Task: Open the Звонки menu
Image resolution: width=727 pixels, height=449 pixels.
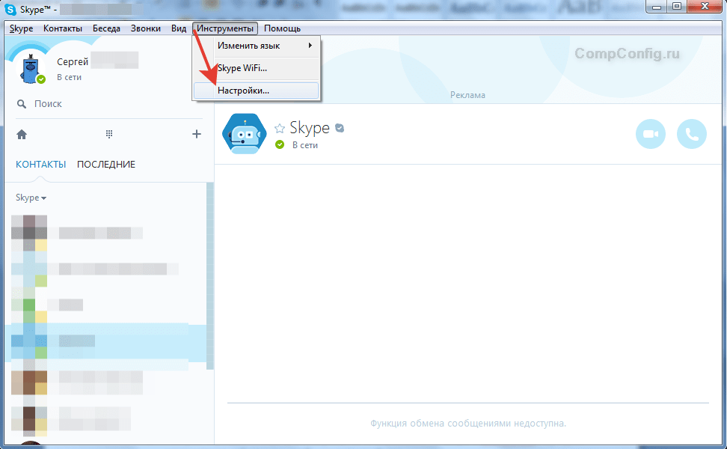Action: coord(146,28)
